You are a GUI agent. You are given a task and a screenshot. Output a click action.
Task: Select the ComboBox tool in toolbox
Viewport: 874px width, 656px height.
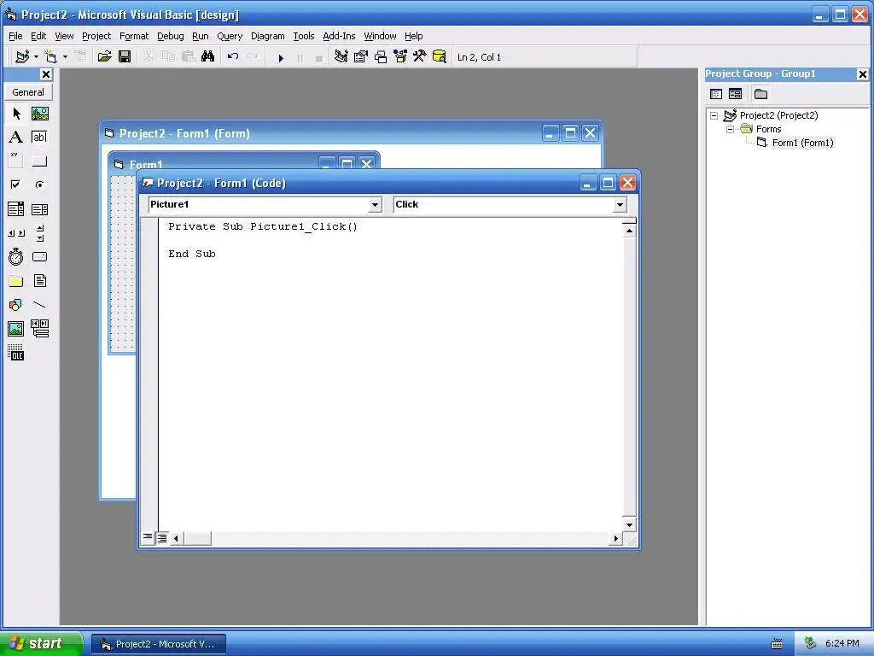pos(16,209)
